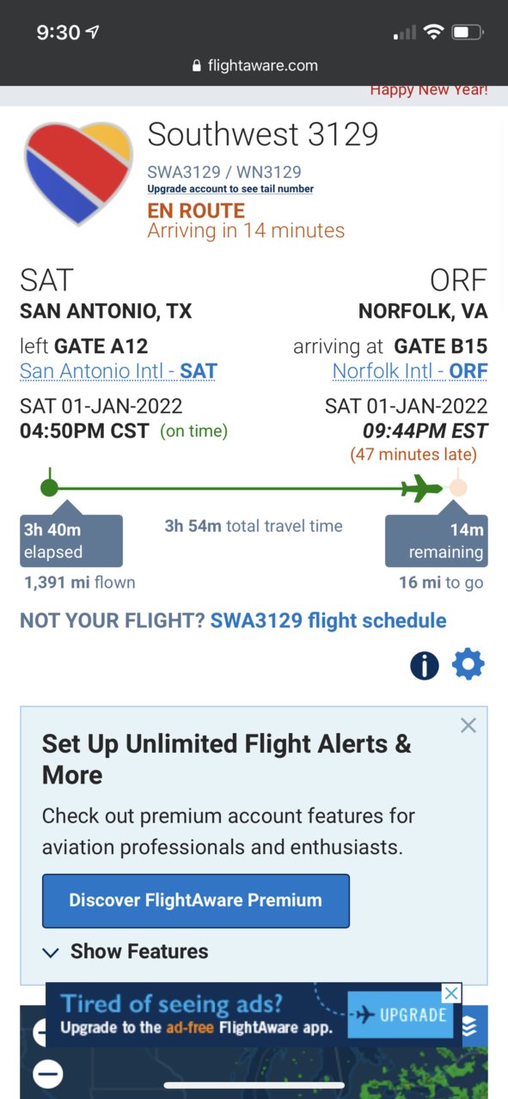Viewport: 508px width, 1099px height.
Task: Open settings via the blue gear icon
Action: pyautogui.click(x=468, y=664)
